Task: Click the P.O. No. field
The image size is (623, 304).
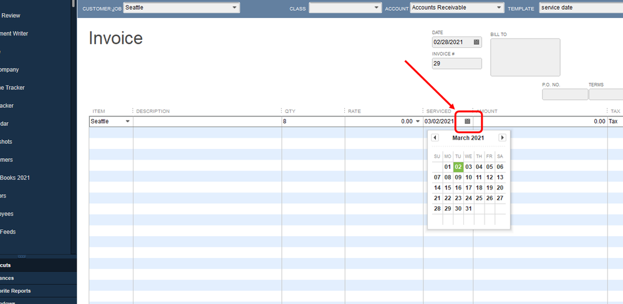Action: [x=565, y=95]
